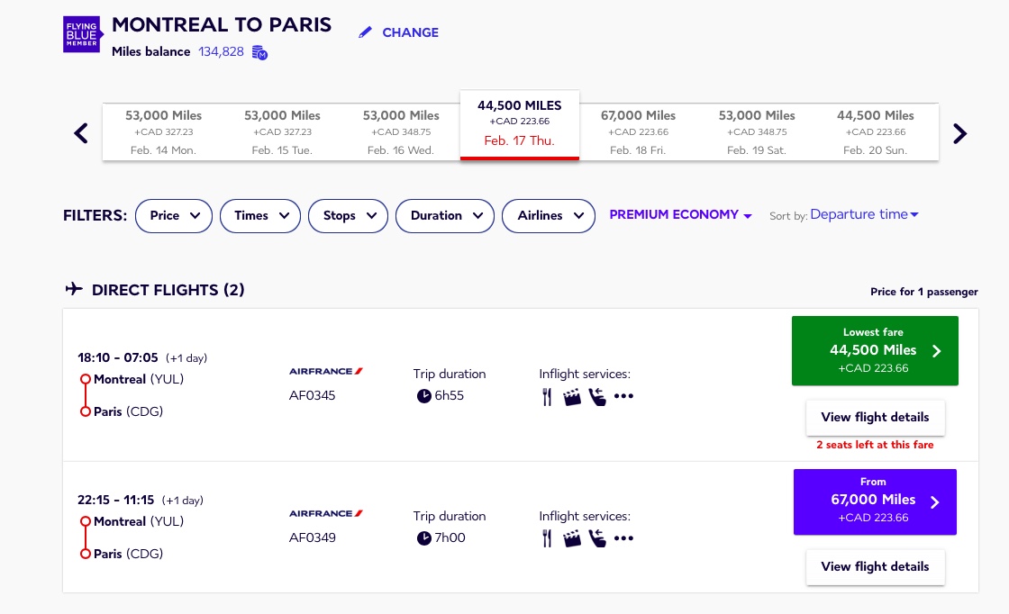Click the miles coins icon next to balance
The image size is (1009, 614).
tap(259, 52)
